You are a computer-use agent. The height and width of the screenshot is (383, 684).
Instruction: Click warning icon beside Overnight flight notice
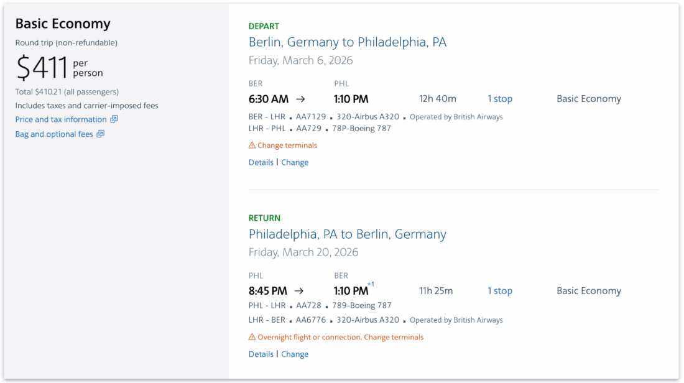pos(252,337)
